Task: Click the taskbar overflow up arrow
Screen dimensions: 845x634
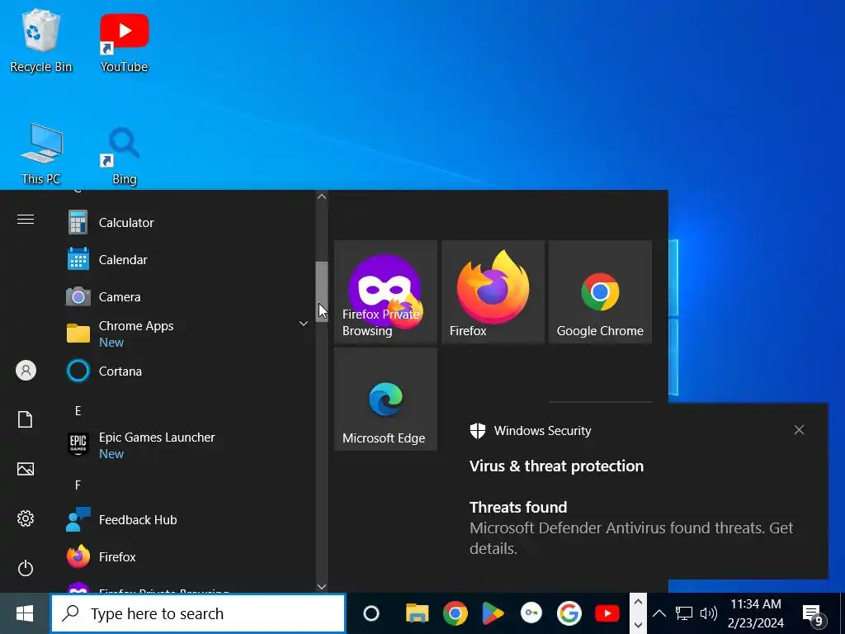Action: [638, 602]
